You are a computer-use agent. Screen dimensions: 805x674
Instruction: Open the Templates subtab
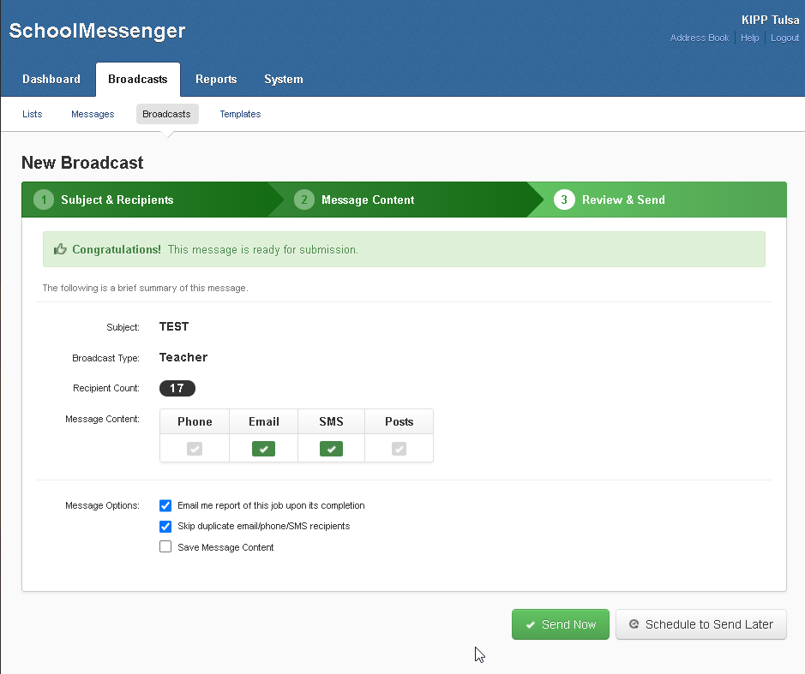click(x=240, y=114)
